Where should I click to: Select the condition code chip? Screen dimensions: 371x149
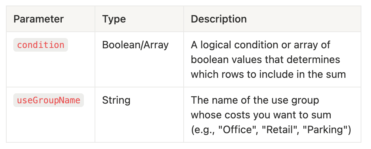tap(41, 45)
